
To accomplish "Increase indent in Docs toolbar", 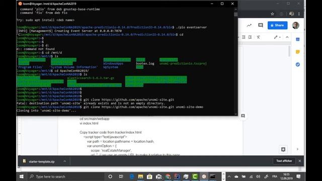I will tap(250, 37).
